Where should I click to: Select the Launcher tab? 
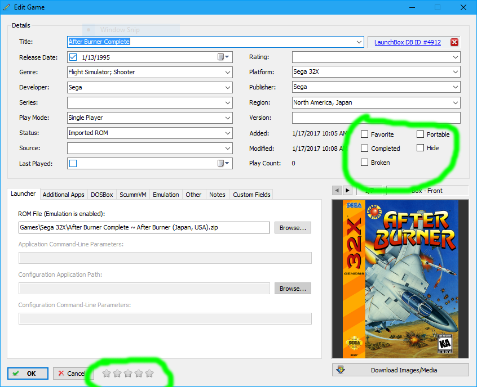point(23,193)
